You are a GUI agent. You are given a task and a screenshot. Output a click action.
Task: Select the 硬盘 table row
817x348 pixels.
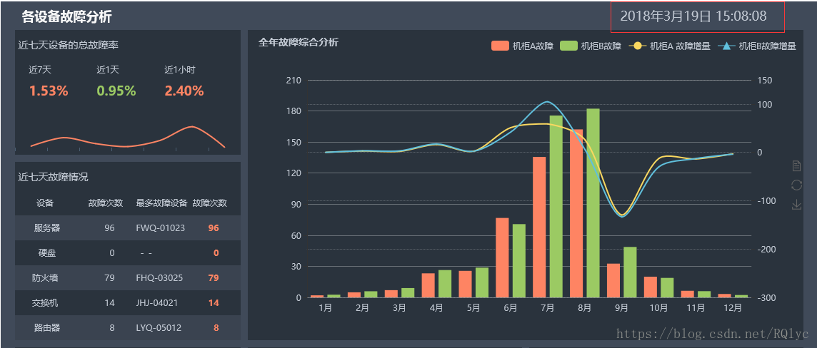click(128, 253)
